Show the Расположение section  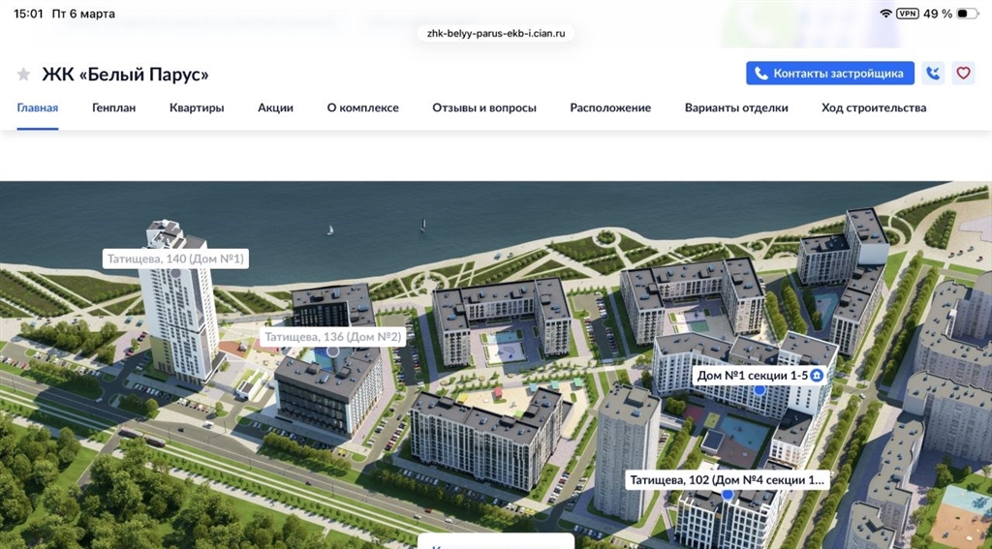click(610, 107)
